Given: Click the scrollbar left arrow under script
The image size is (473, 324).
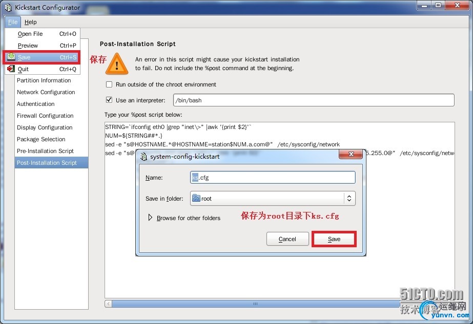Looking at the screenshot, I should 108,304.
